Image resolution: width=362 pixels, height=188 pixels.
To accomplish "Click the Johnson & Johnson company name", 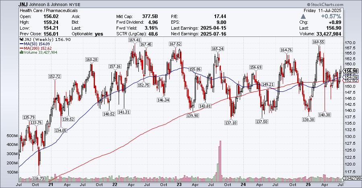I will (48, 4).
